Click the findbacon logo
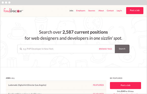The height and width of the screenshot is (94, 147). [13, 10]
